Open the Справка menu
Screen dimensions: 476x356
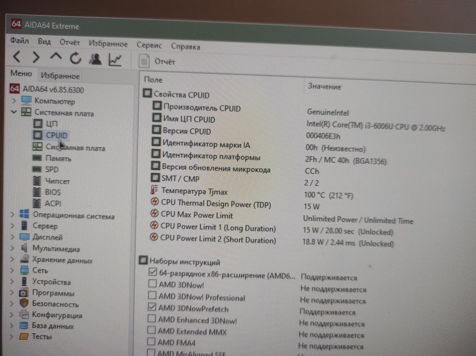tap(185, 46)
